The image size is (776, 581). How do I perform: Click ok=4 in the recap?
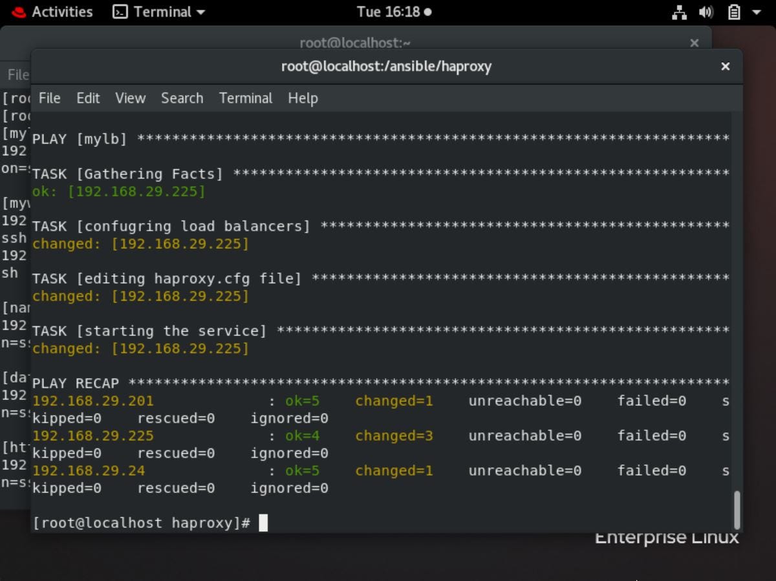click(303, 436)
